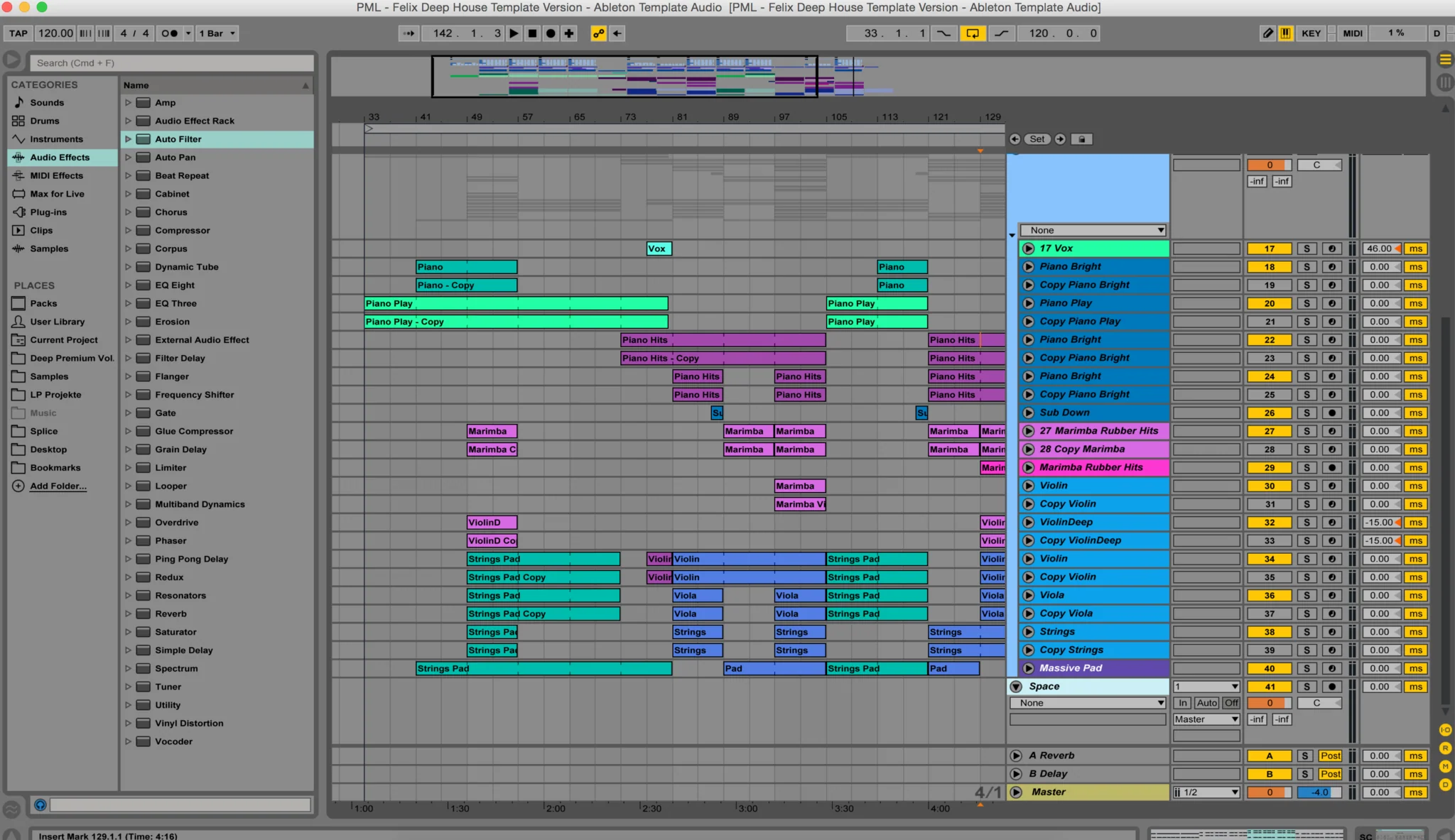
Task: Unfold the 17 Vox track
Action: [x=1028, y=249]
